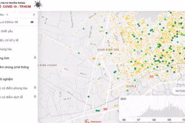Image resolution: width=185 pixels, height=123 pixels.
Task: Click the green marker beside Võ Văn Vân
Action: coord(84,29)
